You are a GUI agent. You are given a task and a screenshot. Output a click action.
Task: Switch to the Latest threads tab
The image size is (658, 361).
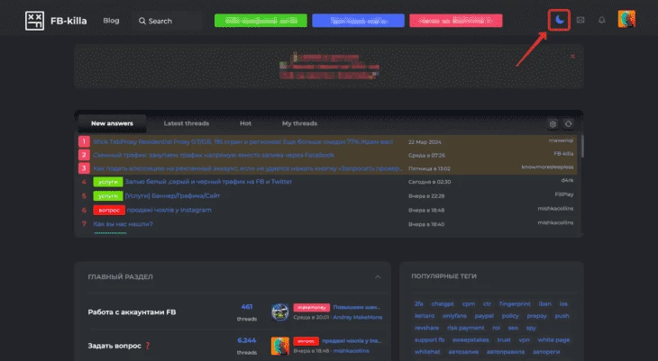tap(187, 123)
